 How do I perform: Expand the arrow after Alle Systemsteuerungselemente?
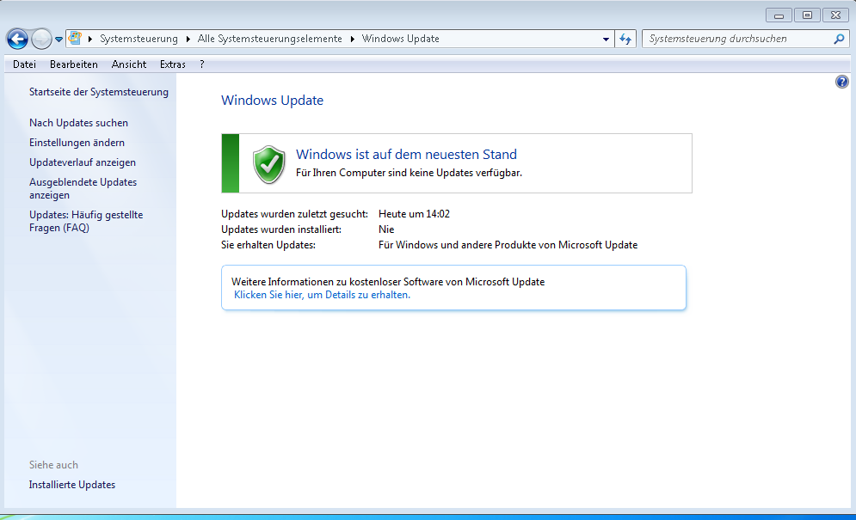[352, 39]
